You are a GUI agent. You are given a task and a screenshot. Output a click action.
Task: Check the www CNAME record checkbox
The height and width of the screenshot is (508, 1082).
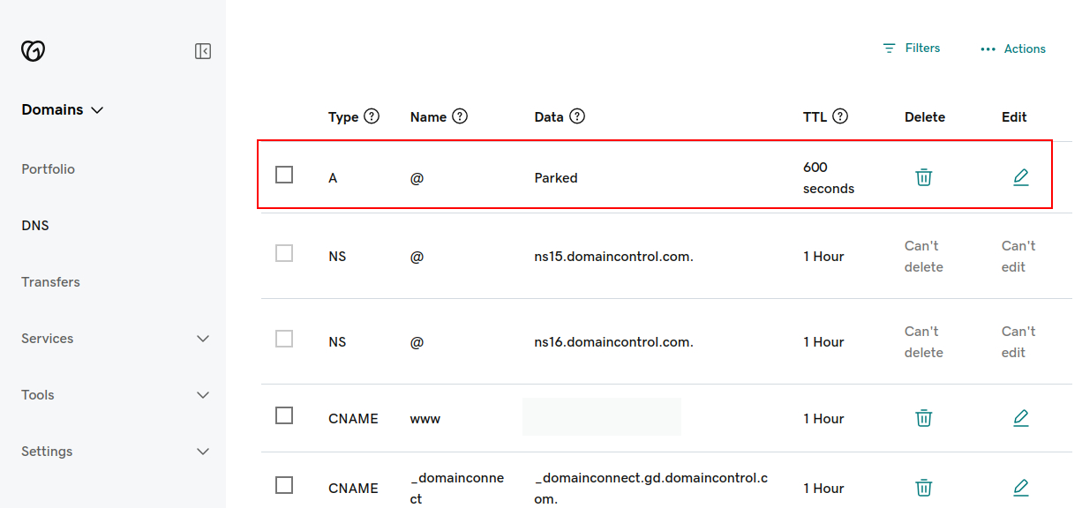click(284, 415)
